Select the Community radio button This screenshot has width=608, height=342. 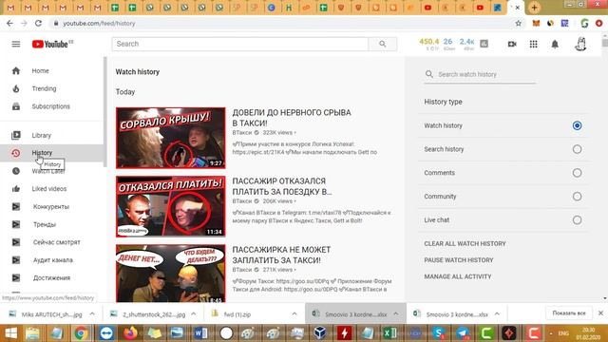click(577, 197)
